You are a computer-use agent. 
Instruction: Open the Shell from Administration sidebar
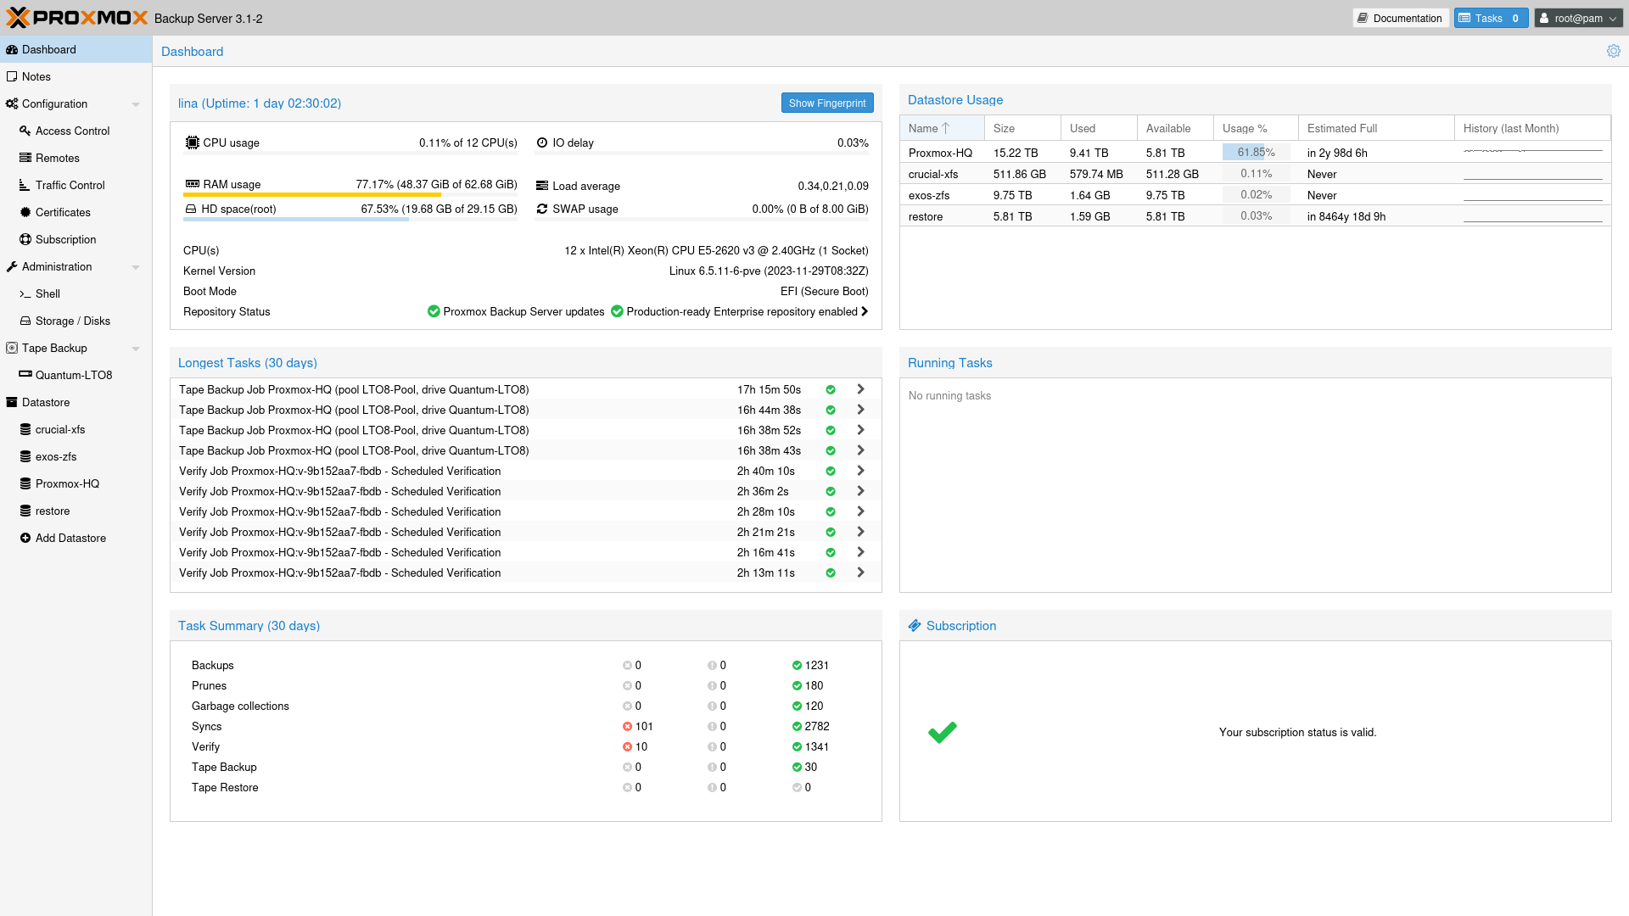click(48, 293)
